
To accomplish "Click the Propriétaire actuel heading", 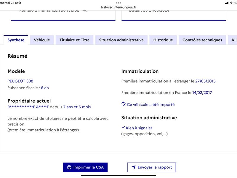I will [x=29, y=101].
